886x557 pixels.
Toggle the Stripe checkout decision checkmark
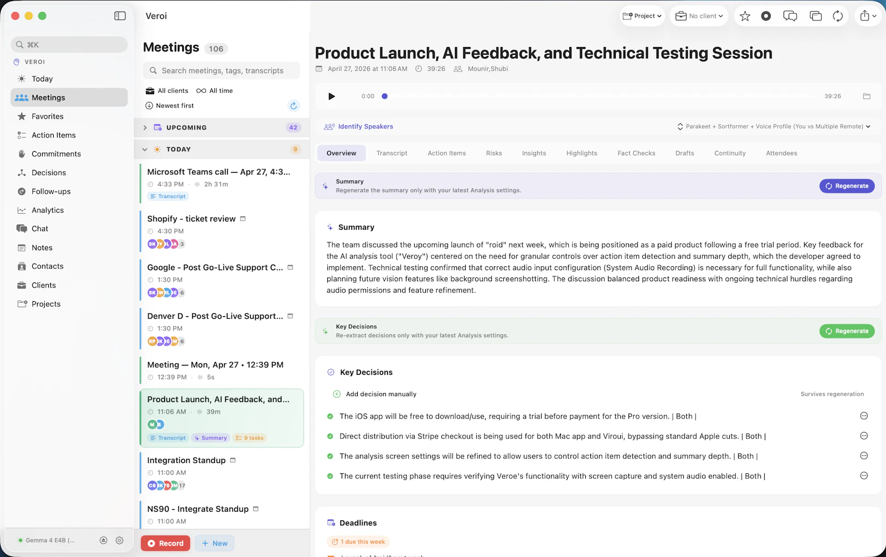tap(330, 436)
